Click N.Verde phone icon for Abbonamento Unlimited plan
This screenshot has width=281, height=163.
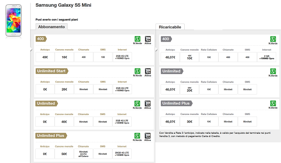click(137, 103)
